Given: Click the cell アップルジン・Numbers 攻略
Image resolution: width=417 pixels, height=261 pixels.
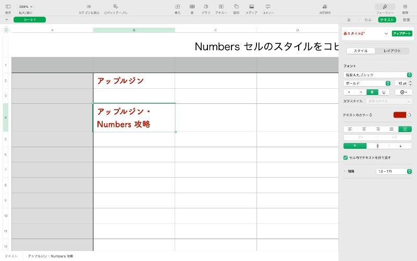Looking at the screenshot, I should click(134, 117).
